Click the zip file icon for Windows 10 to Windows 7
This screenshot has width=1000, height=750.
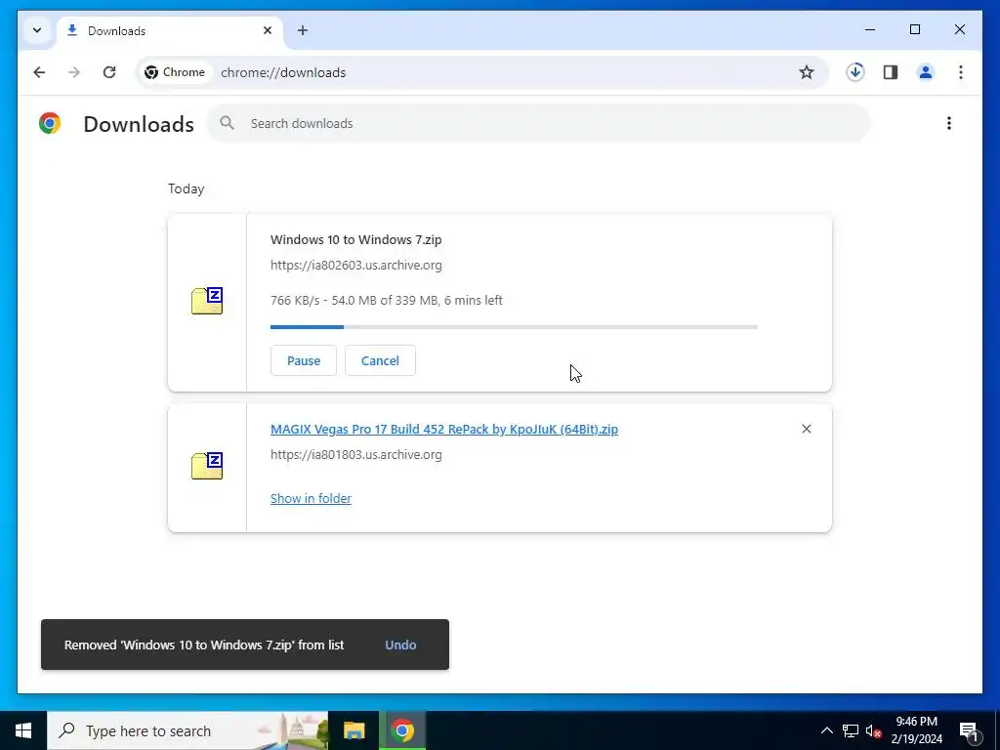coord(207,301)
